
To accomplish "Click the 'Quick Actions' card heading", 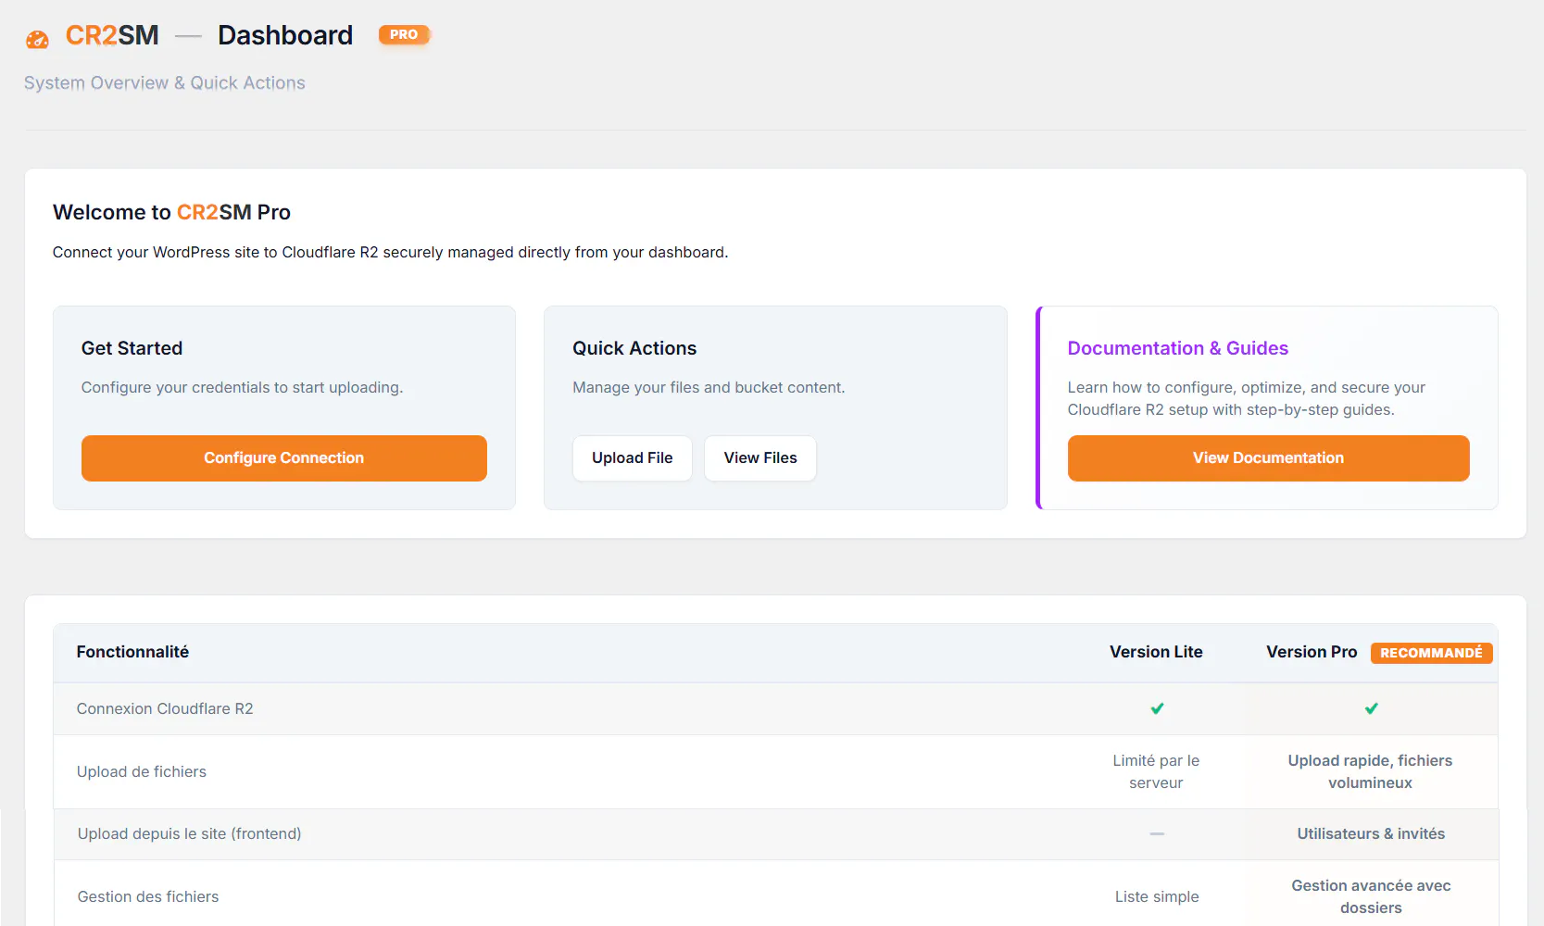I will coord(634,348).
